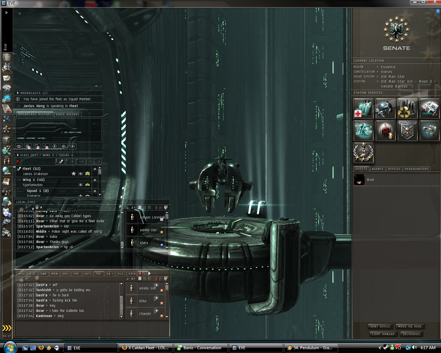The width and height of the screenshot is (441, 353).
Task: Open the Agents tab
Action: click(x=378, y=169)
